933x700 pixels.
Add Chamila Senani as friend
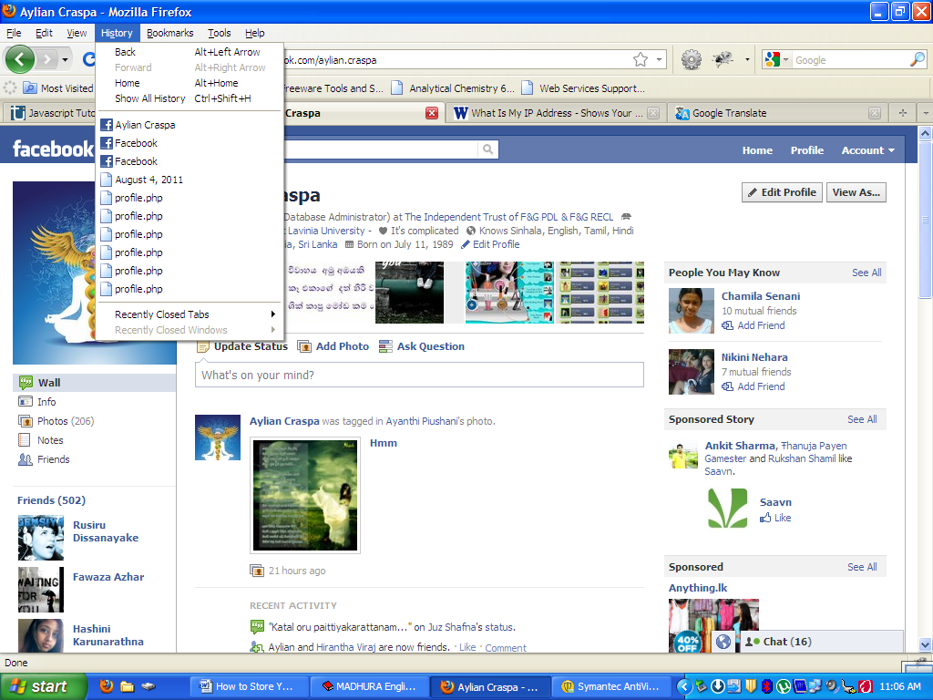pos(754,325)
